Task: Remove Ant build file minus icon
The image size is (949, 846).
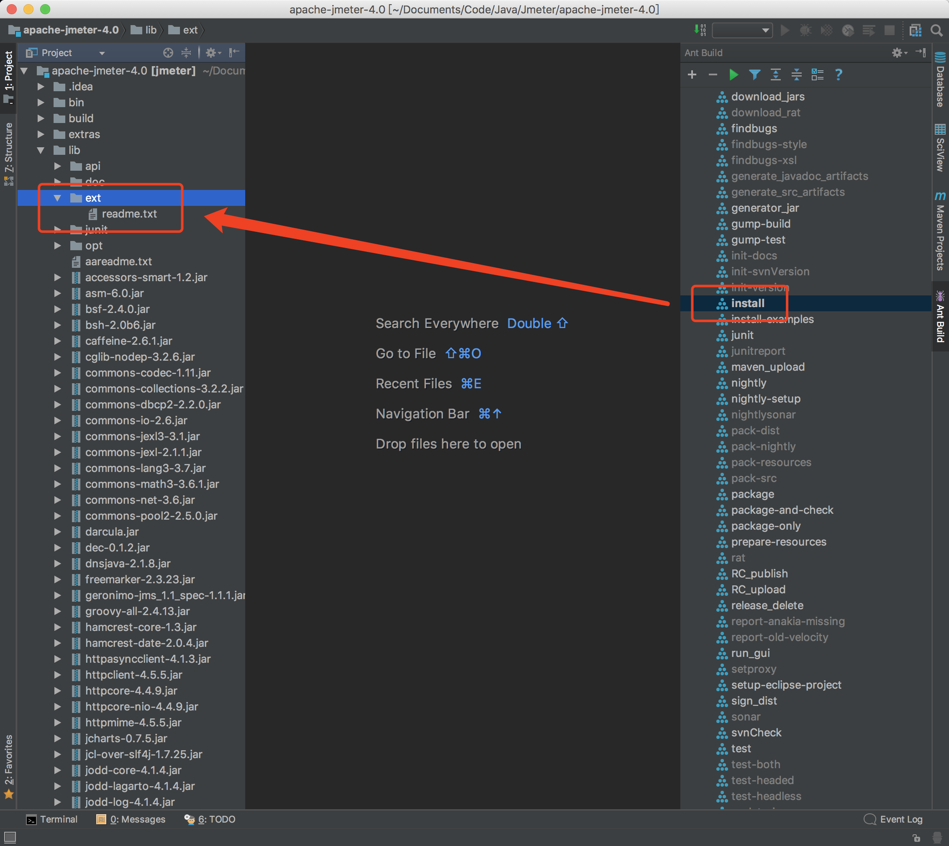Action: 713,74
